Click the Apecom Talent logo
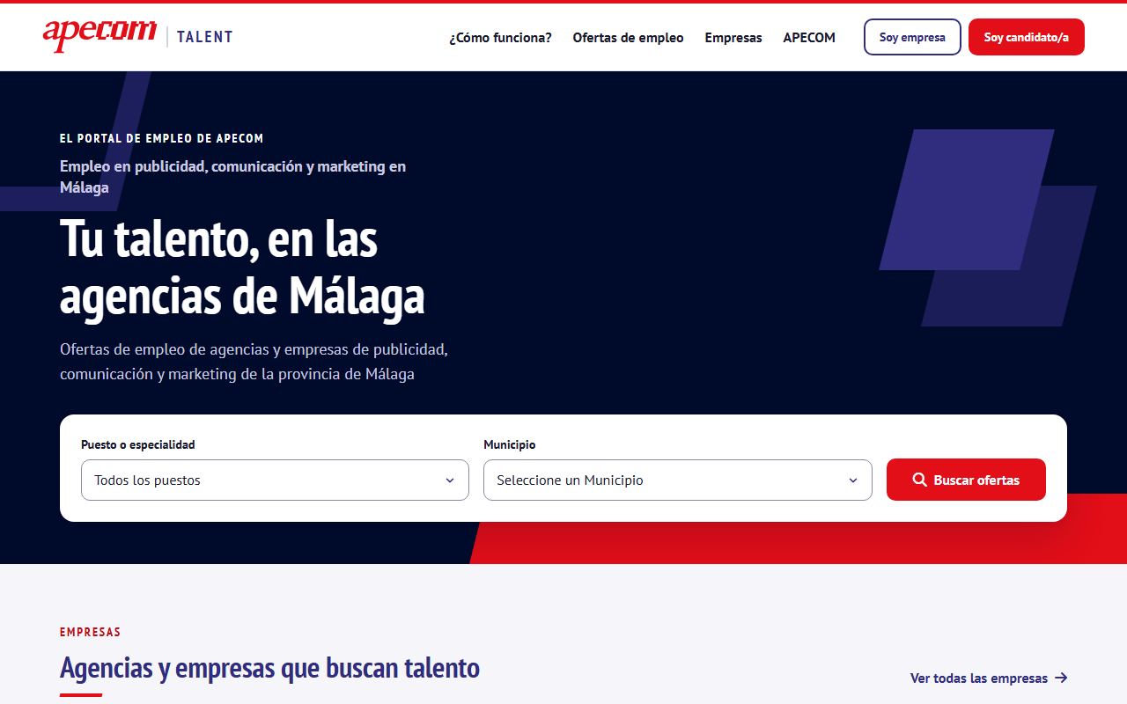1127x704 pixels. pyautogui.click(x=137, y=36)
